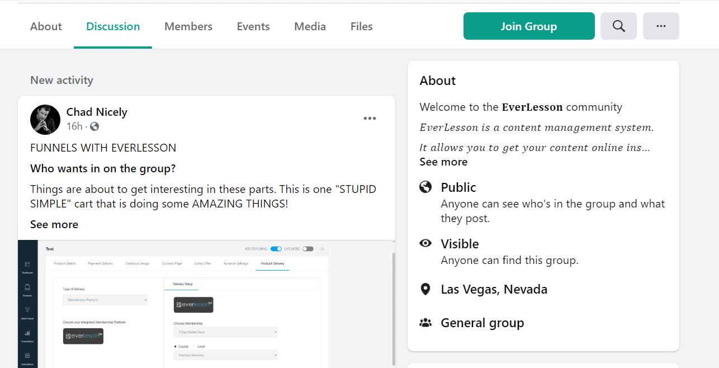This screenshot has width=719, height=368.
Task: Click Product Delivery tab in the post screenshot
Action: click(272, 263)
